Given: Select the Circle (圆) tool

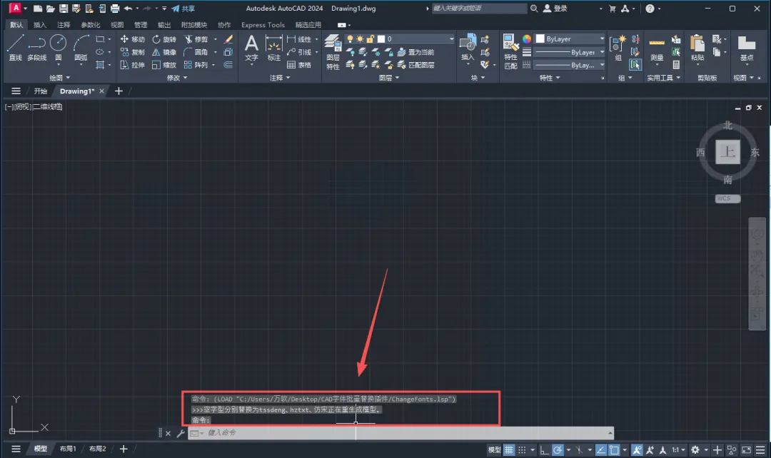Looking at the screenshot, I should point(58,48).
